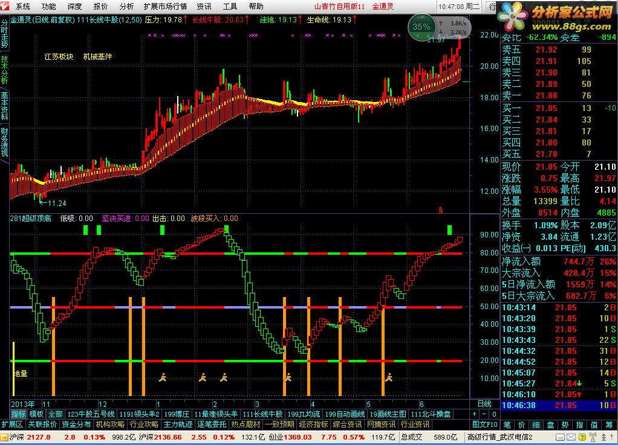Image resolution: width=618 pixels, height=445 pixels.
Task: Open the 资讯 menu
Action: coord(204,6)
